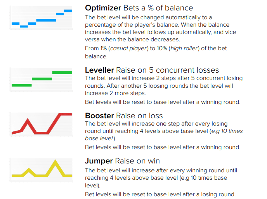Image resolution: width=267 pixels, height=199 pixels.
Task: Click the tall yellow peak in the Jumper chart
Action: 55,163
